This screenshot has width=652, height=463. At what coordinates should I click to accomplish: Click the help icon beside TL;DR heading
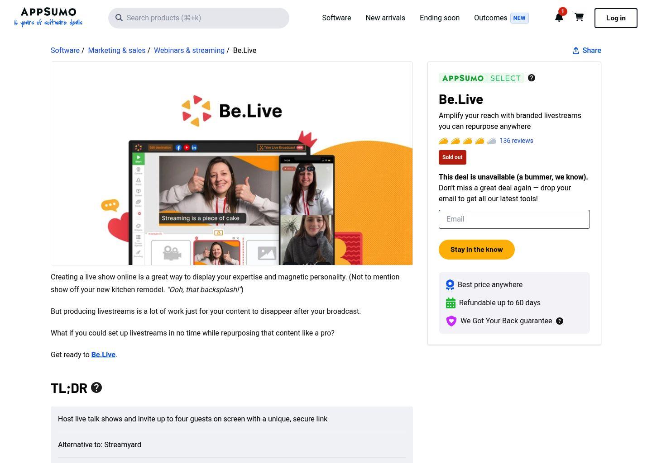[96, 387]
